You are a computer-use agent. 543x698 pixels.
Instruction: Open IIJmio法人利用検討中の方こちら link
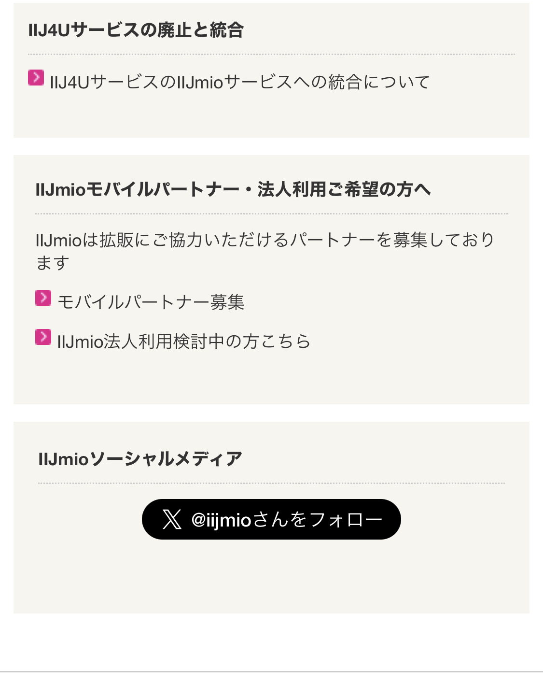click(183, 342)
